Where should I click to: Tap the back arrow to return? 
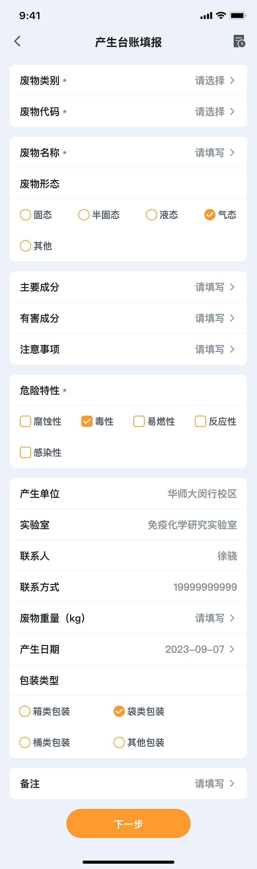tap(17, 41)
